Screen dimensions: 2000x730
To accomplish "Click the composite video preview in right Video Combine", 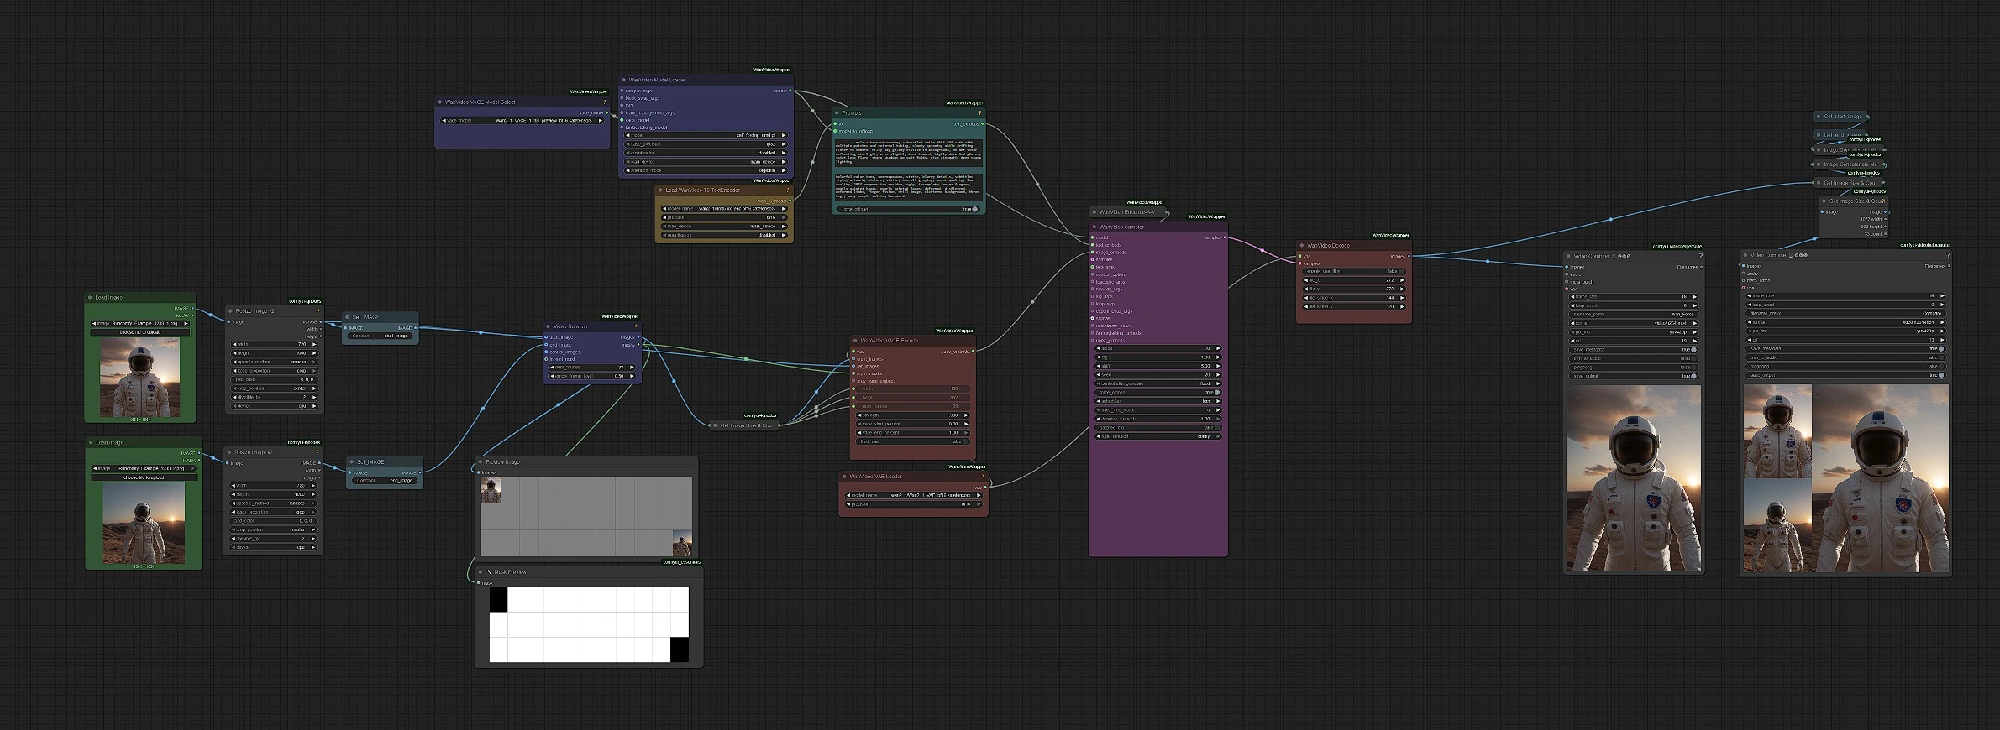I will point(1845,478).
